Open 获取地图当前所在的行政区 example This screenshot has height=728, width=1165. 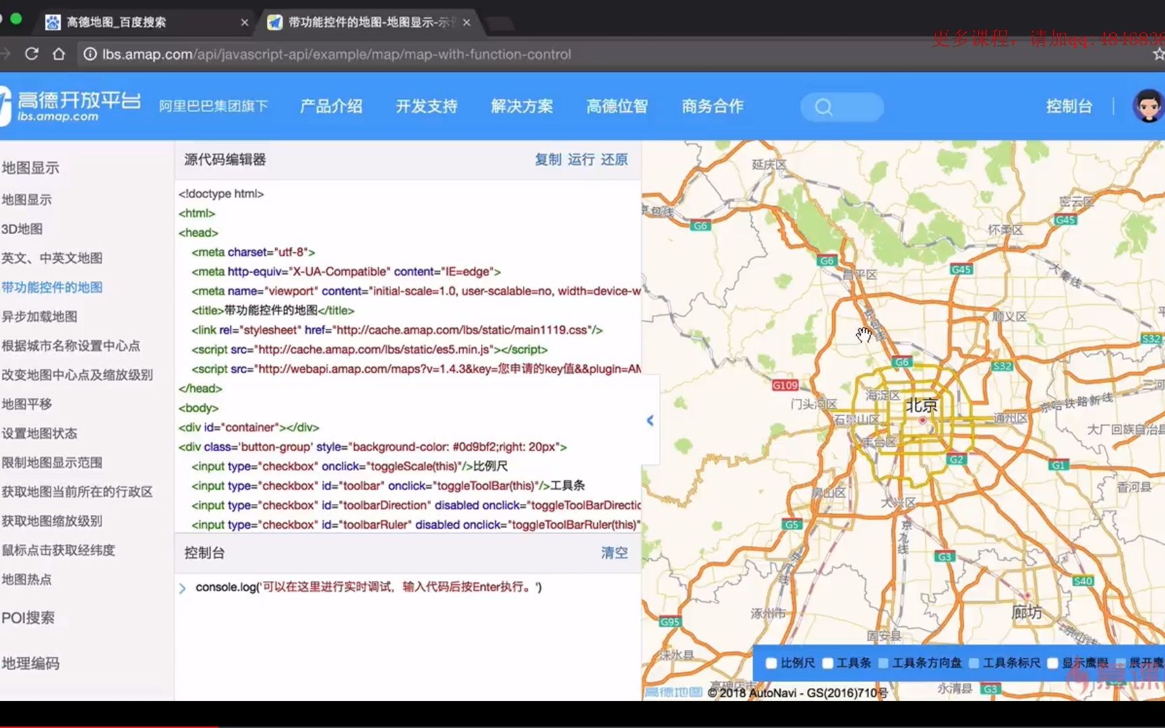click(77, 491)
